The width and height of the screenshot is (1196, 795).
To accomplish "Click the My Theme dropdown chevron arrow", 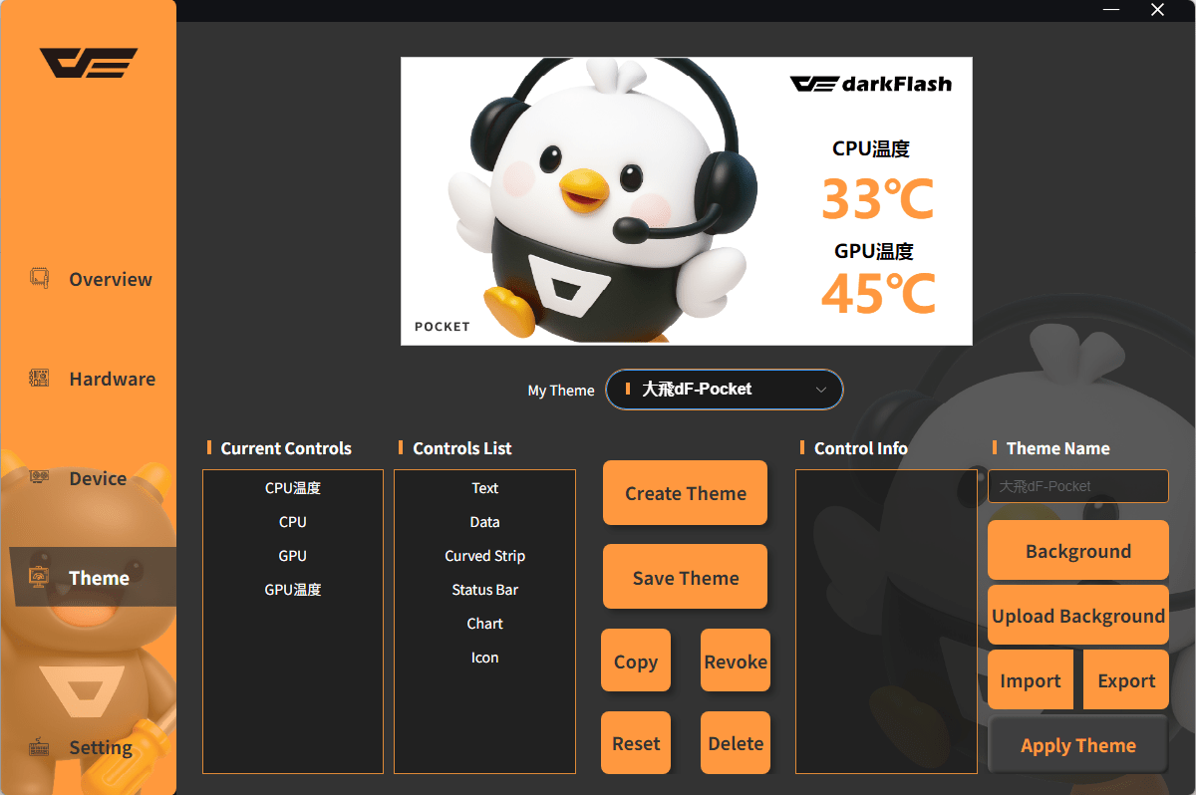I will (821, 390).
